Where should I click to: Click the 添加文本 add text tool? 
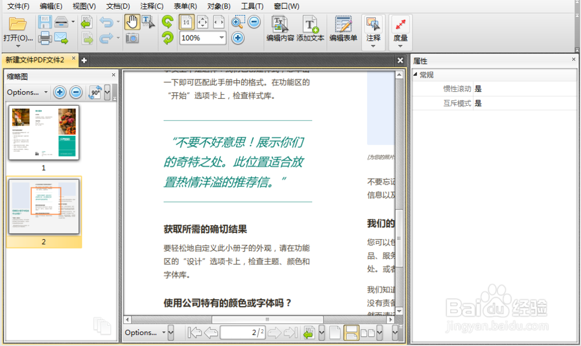pos(310,29)
